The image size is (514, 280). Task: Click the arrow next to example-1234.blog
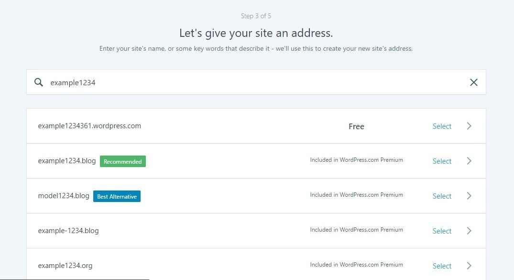tap(469, 231)
